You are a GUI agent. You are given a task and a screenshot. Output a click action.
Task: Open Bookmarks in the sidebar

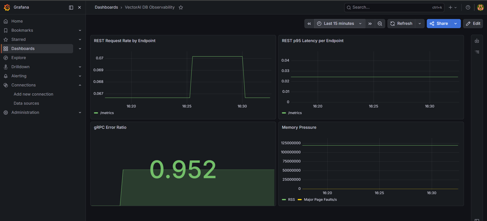pyautogui.click(x=22, y=30)
